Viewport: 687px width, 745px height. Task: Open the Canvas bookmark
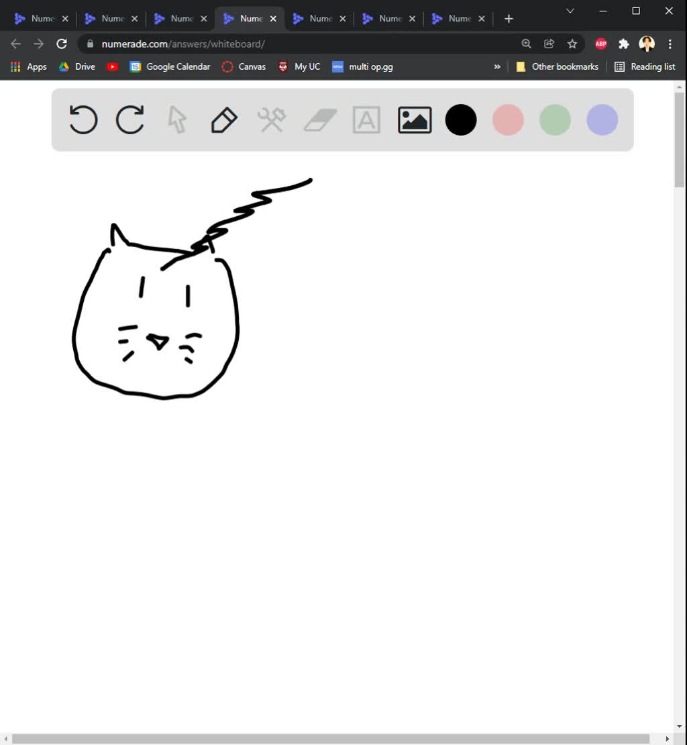pos(244,66)
